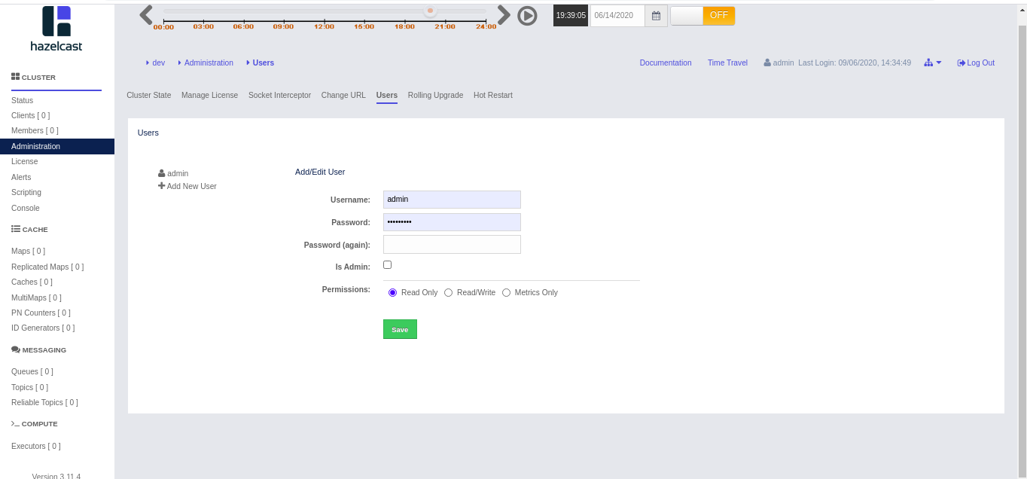
Task: Click the 19:39:05 time display
Action: [x=571, y=16]
